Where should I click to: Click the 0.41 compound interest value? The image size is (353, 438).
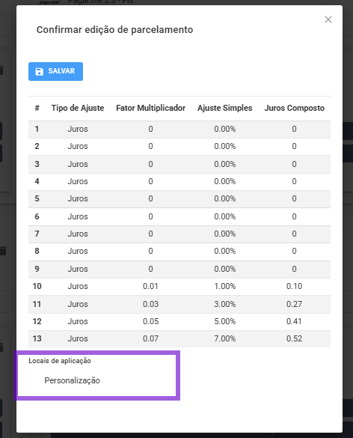[x=294, y=321]
